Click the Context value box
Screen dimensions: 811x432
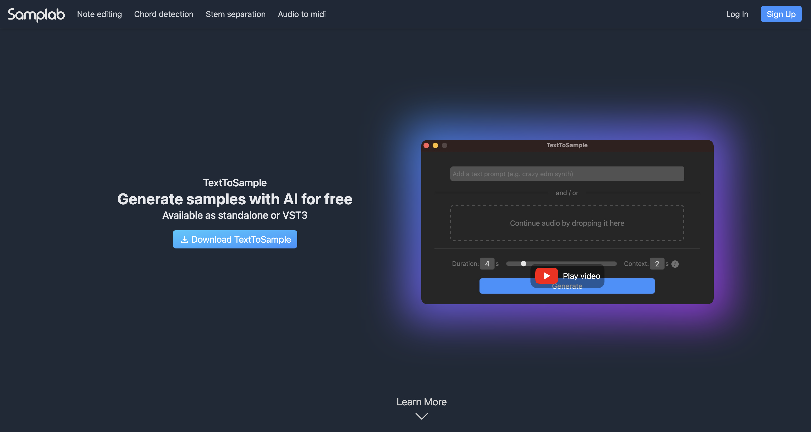[657, 264]
